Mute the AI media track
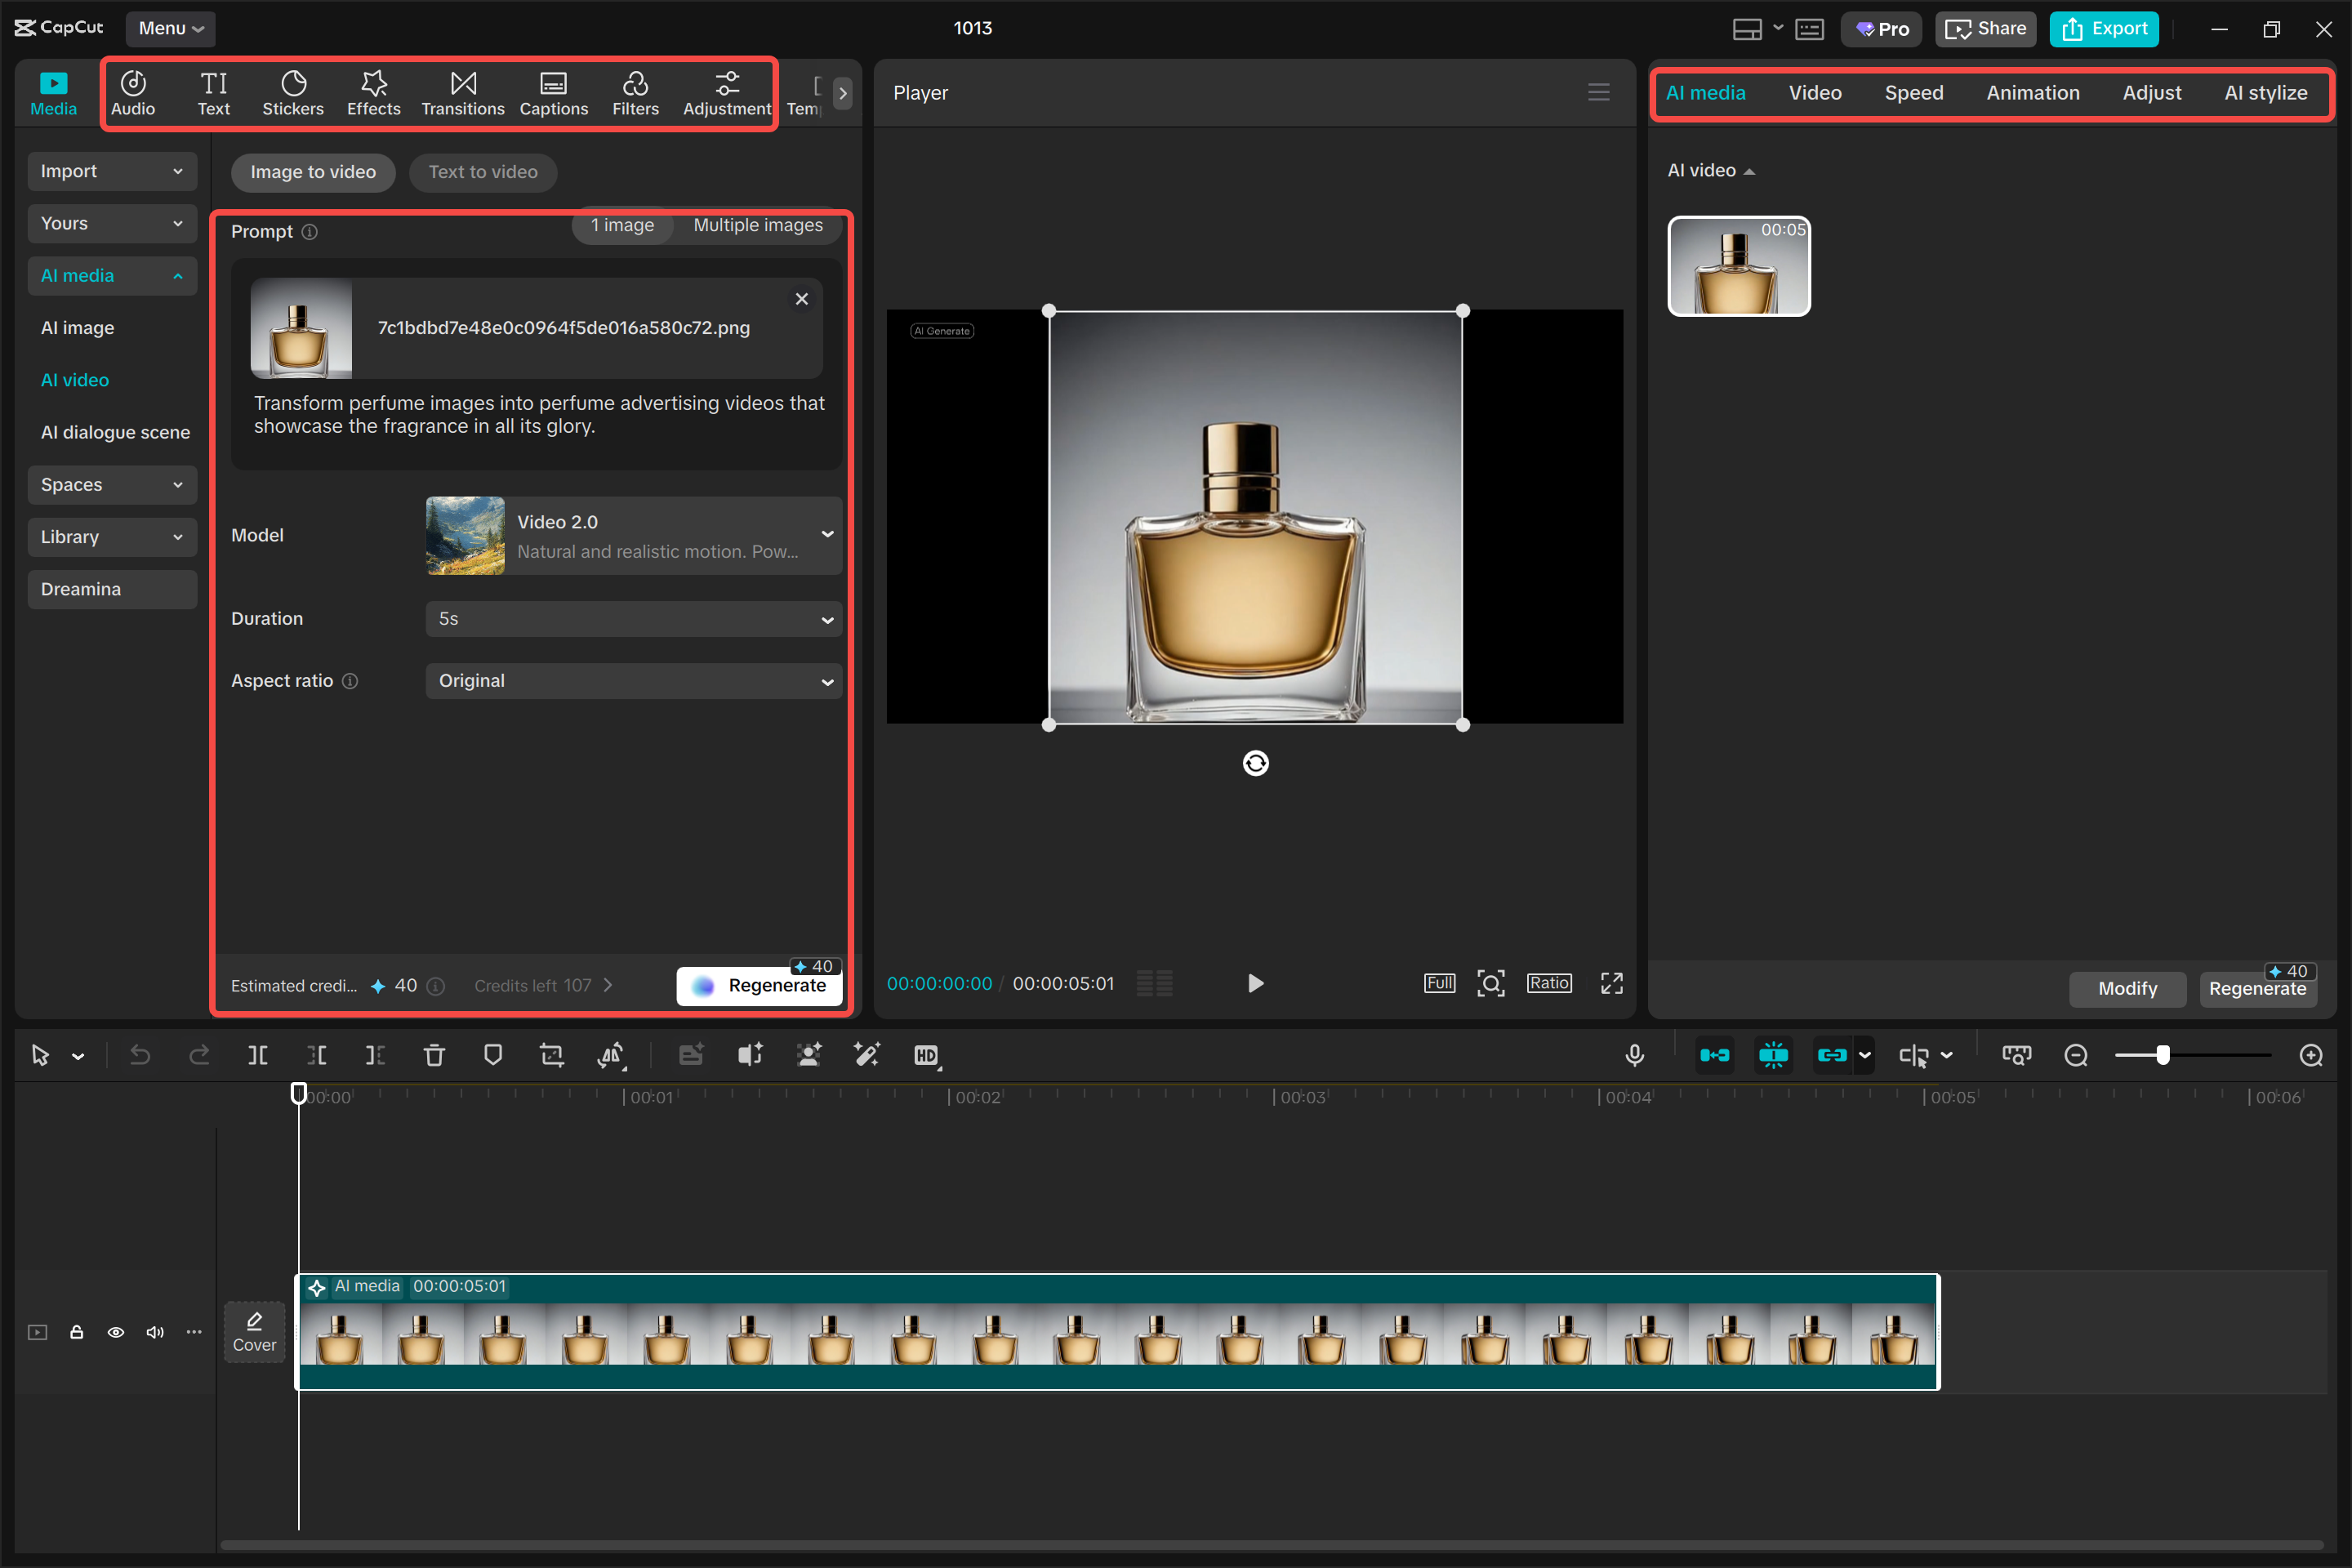 pyautogui.click(x=155, y=1333)
